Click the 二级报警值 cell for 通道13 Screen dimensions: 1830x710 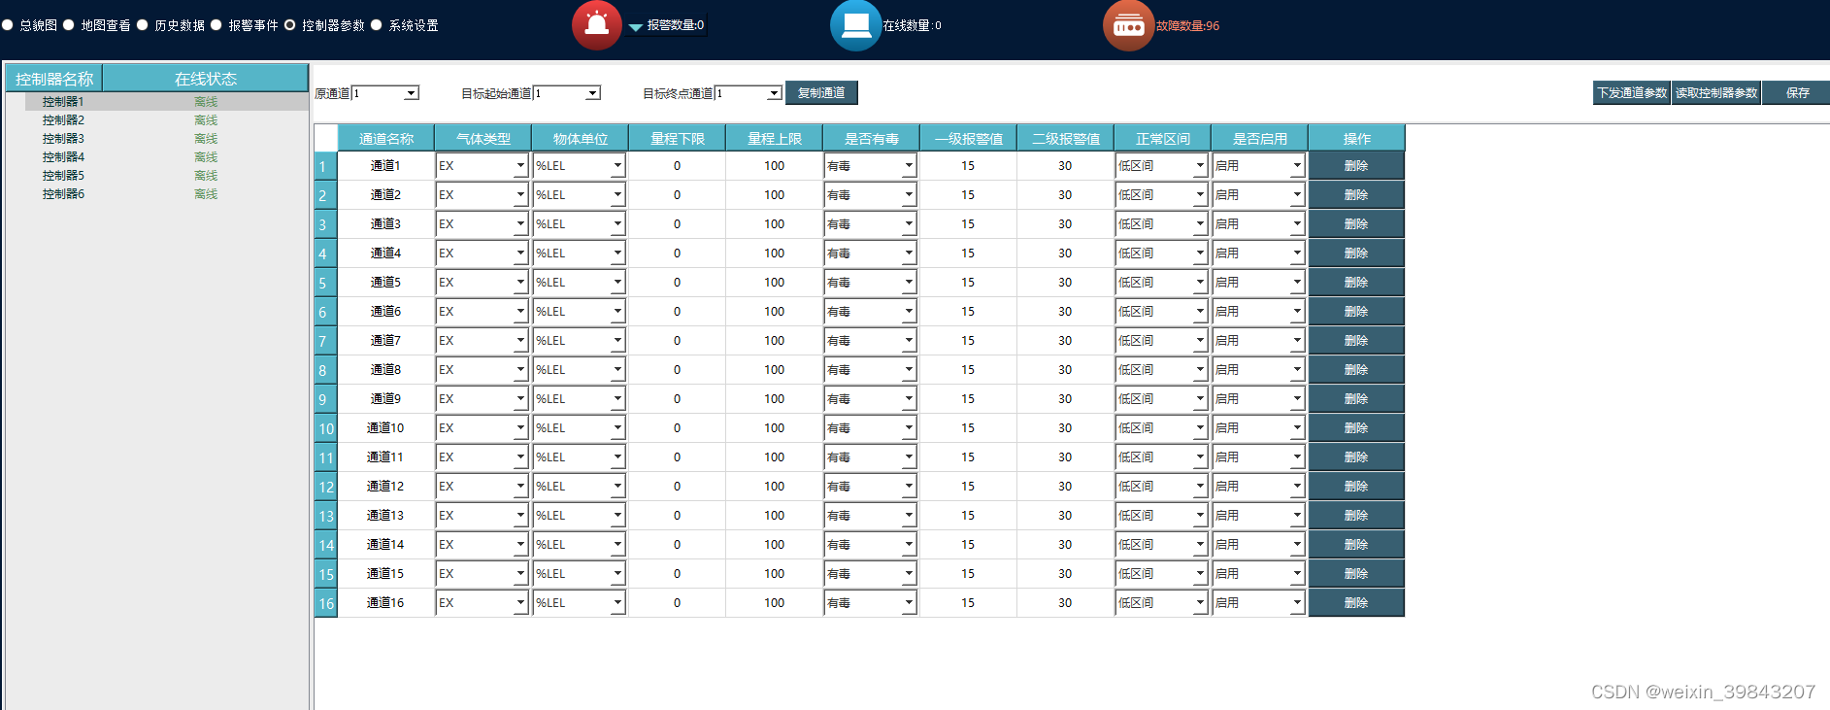tap(1065, 516)
